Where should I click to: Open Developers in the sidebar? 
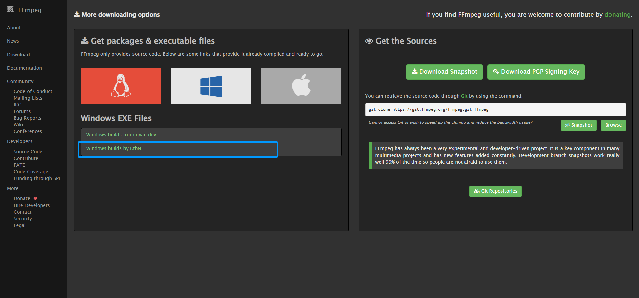coord(20,141)
